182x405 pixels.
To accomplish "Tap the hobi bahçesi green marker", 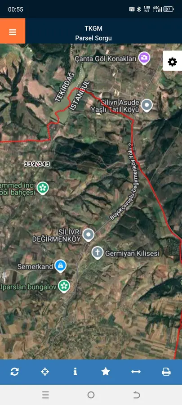I will (x=43, y=188).
